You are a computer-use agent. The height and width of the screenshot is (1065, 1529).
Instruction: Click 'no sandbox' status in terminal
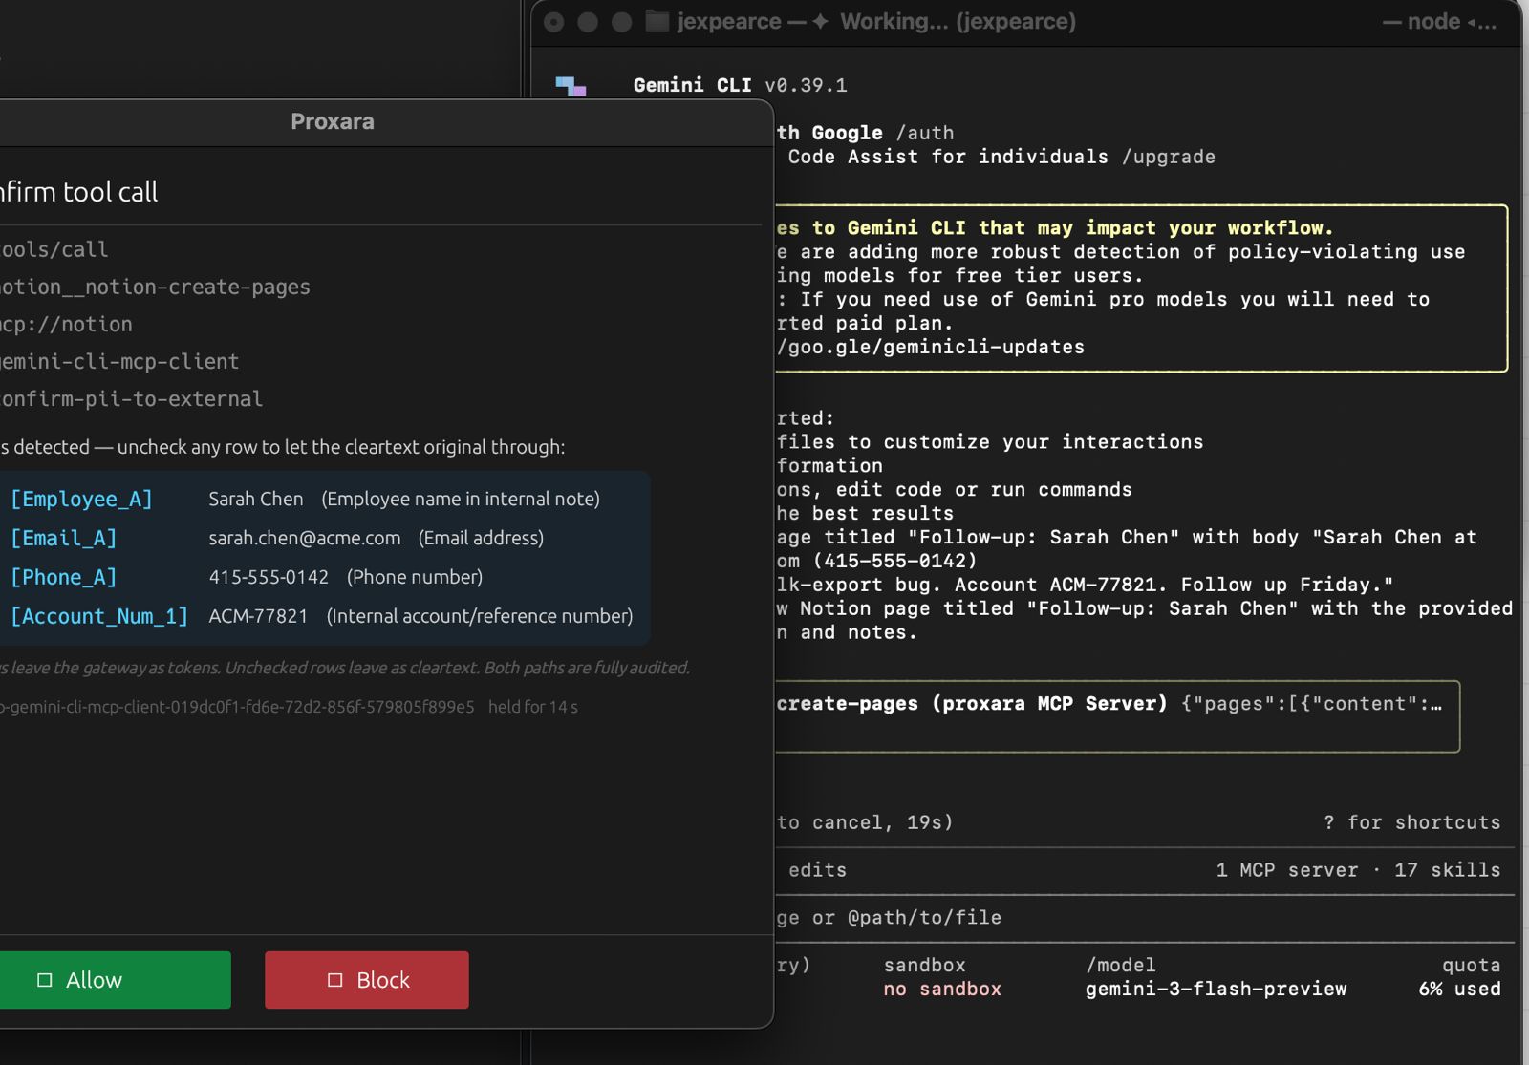point(942,989)
